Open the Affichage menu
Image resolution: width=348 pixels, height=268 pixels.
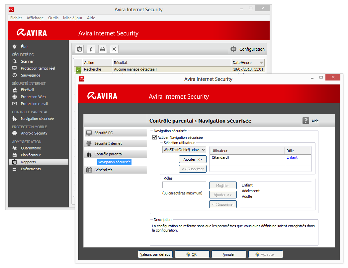[35, 18]
